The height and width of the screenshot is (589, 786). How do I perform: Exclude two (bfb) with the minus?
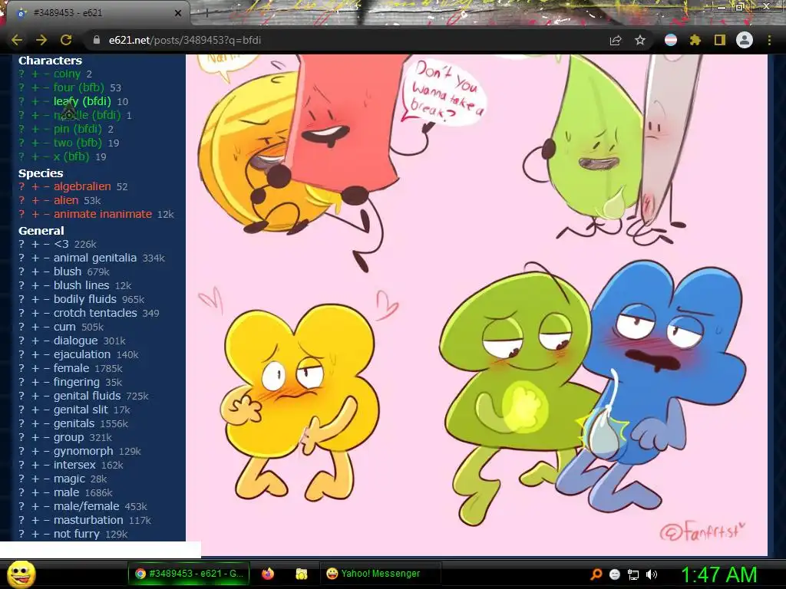coord(47,143)
